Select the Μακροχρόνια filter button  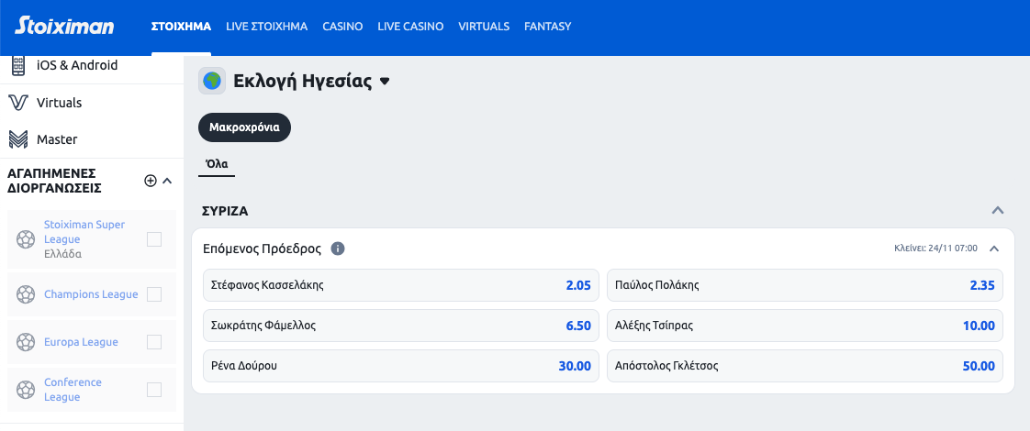coord(244,127)
